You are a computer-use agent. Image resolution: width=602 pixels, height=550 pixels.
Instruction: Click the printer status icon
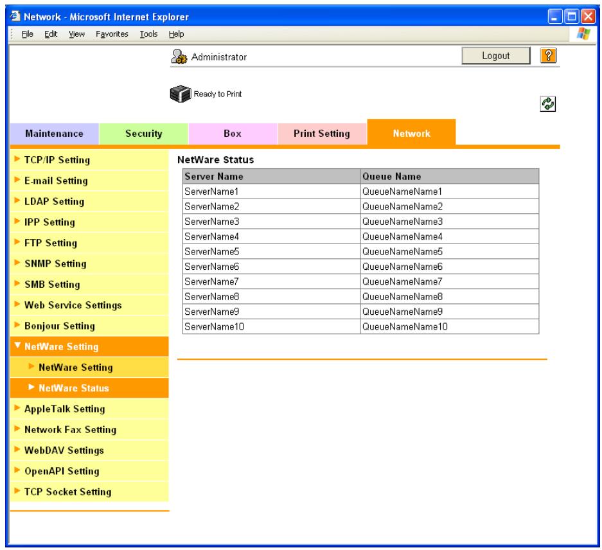point(180,94)
